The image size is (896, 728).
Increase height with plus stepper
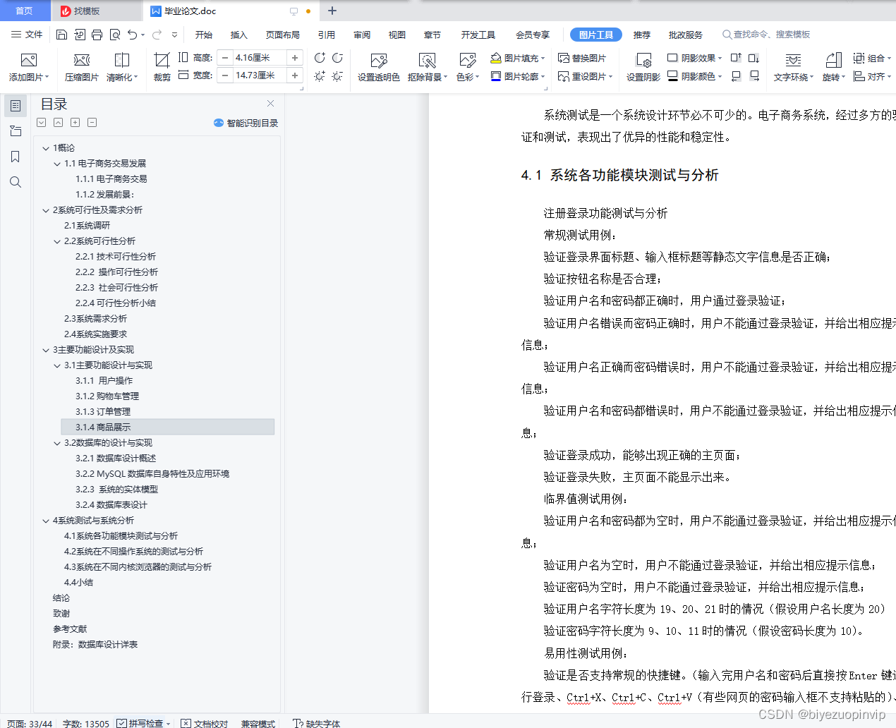coord(295,58)
